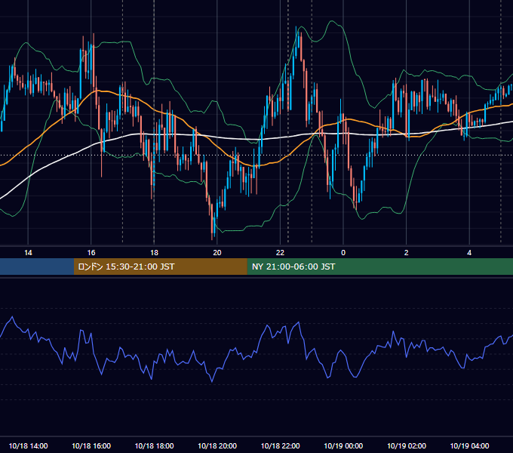Viewport: 513px width, 453px height.
Task: Click the 10/19 02:00 date label
Action: (x=407, y=445)
